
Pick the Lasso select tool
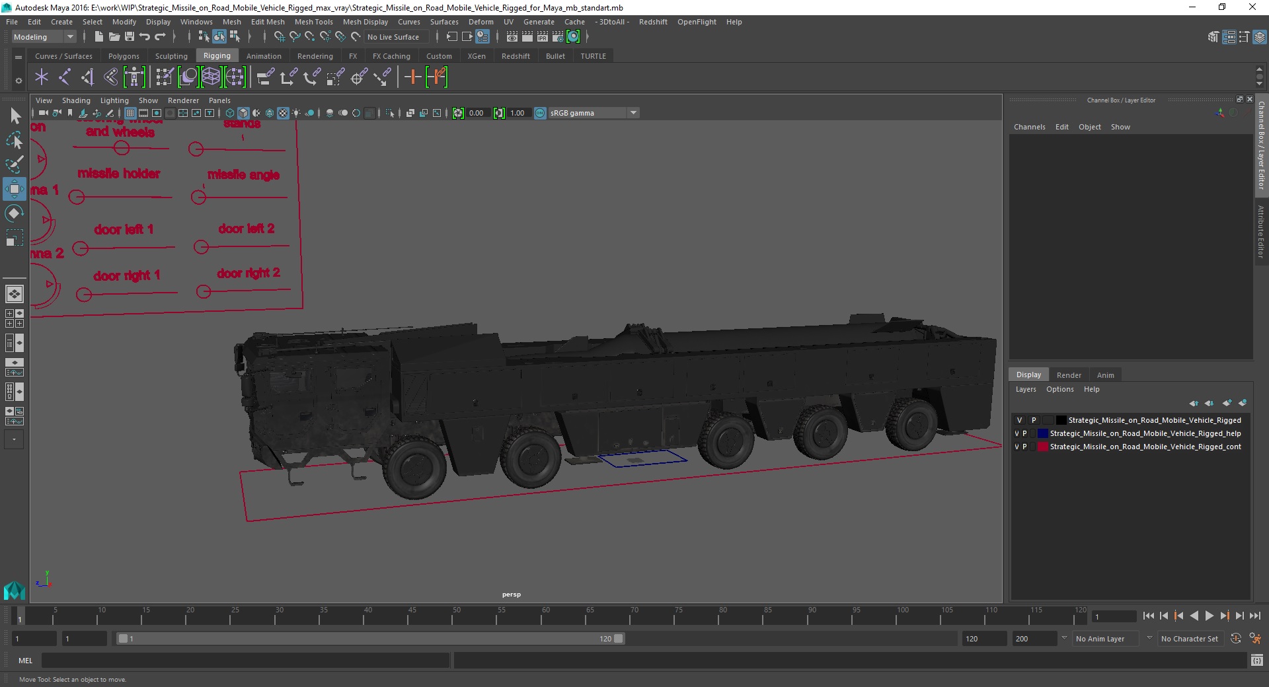14,140
